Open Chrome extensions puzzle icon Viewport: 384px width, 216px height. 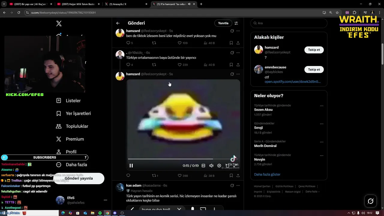click(x=354, y=13)
